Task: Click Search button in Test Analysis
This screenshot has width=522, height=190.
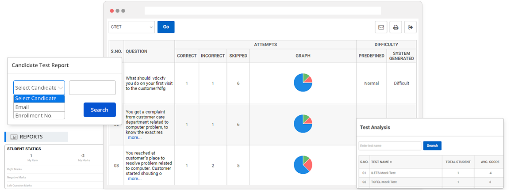Action: [432, 145]
